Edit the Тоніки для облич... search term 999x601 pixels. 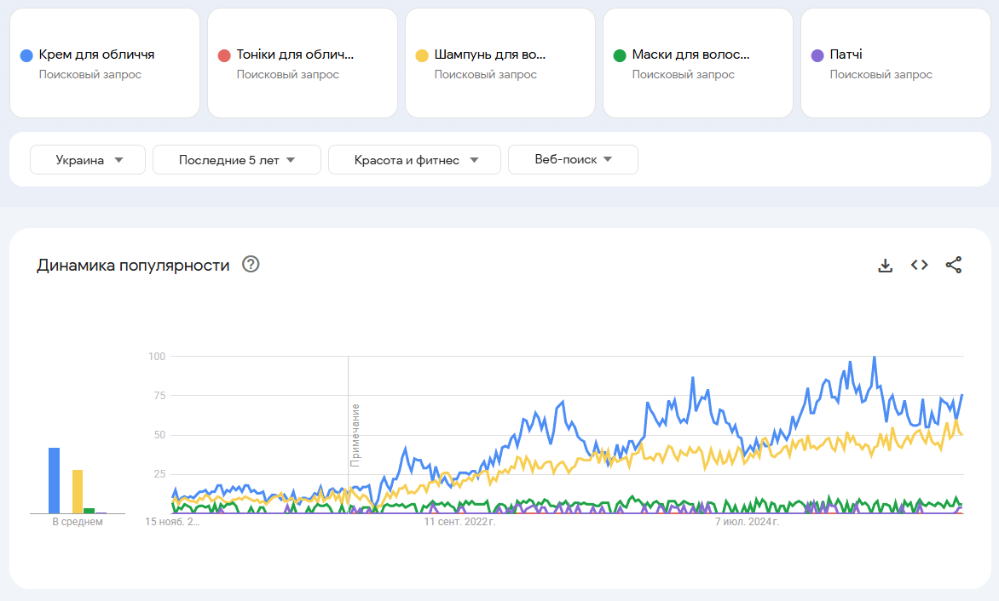pos(295,54)
